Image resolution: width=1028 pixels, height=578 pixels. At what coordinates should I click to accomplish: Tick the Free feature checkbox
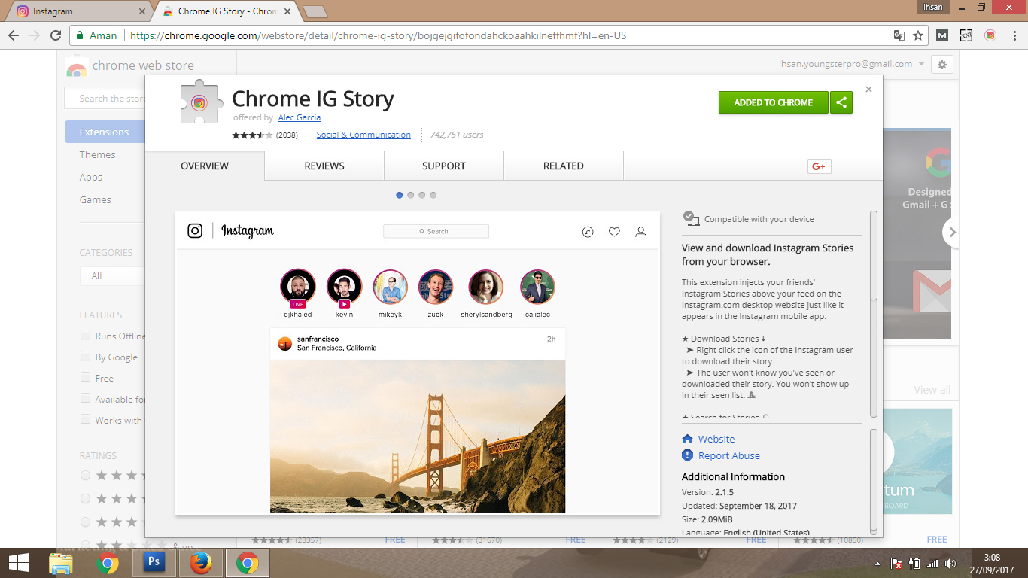coord(86,378)
